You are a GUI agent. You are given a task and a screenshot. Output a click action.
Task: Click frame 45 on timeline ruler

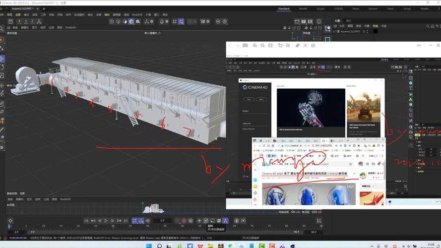pos(165,226)
